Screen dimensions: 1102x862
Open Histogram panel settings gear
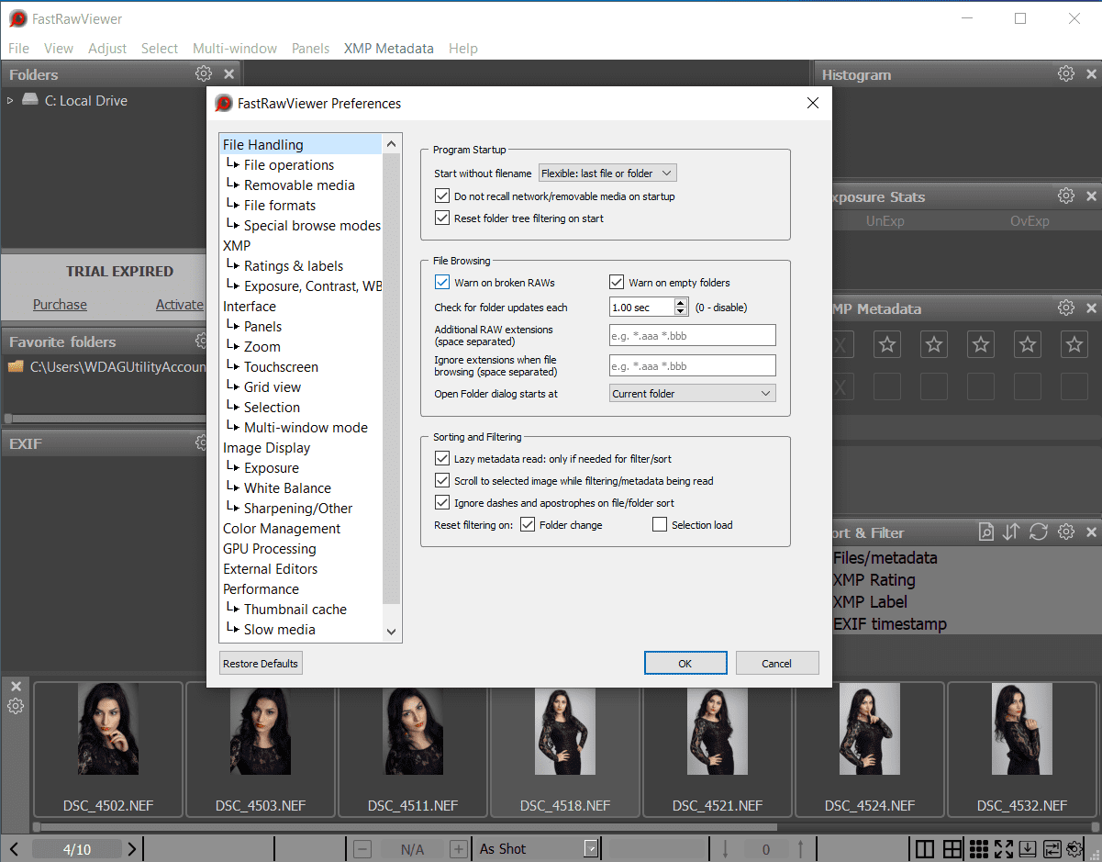point(1066,74)
